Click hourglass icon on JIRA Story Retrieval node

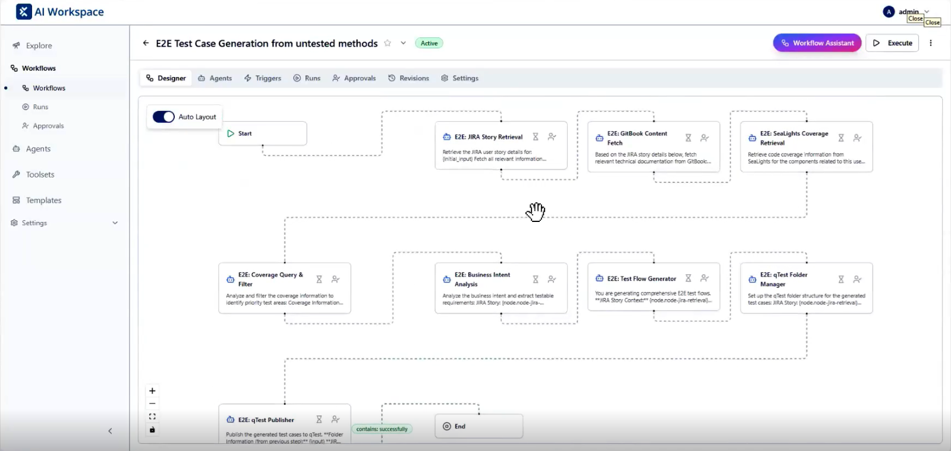tap(536, 137)
